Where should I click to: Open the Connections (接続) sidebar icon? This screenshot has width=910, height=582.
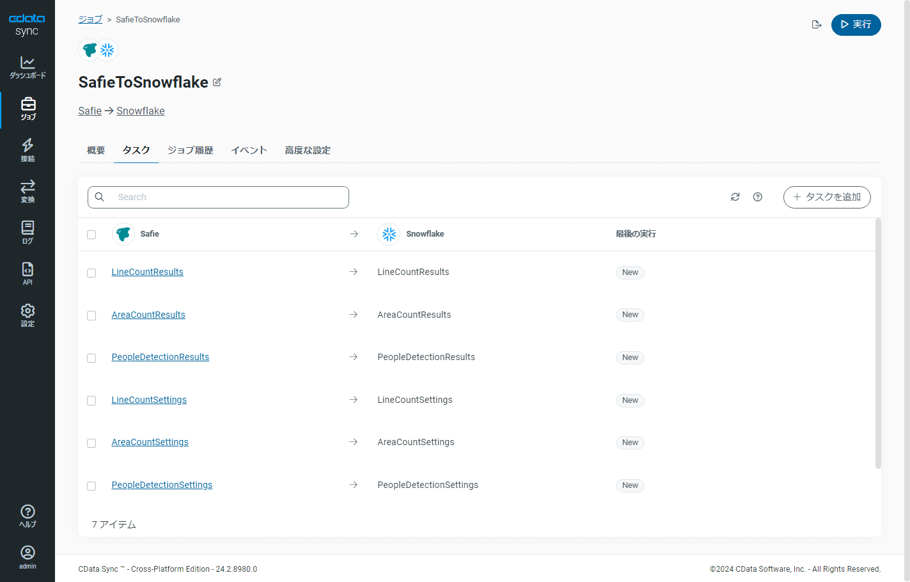[27, 150]
